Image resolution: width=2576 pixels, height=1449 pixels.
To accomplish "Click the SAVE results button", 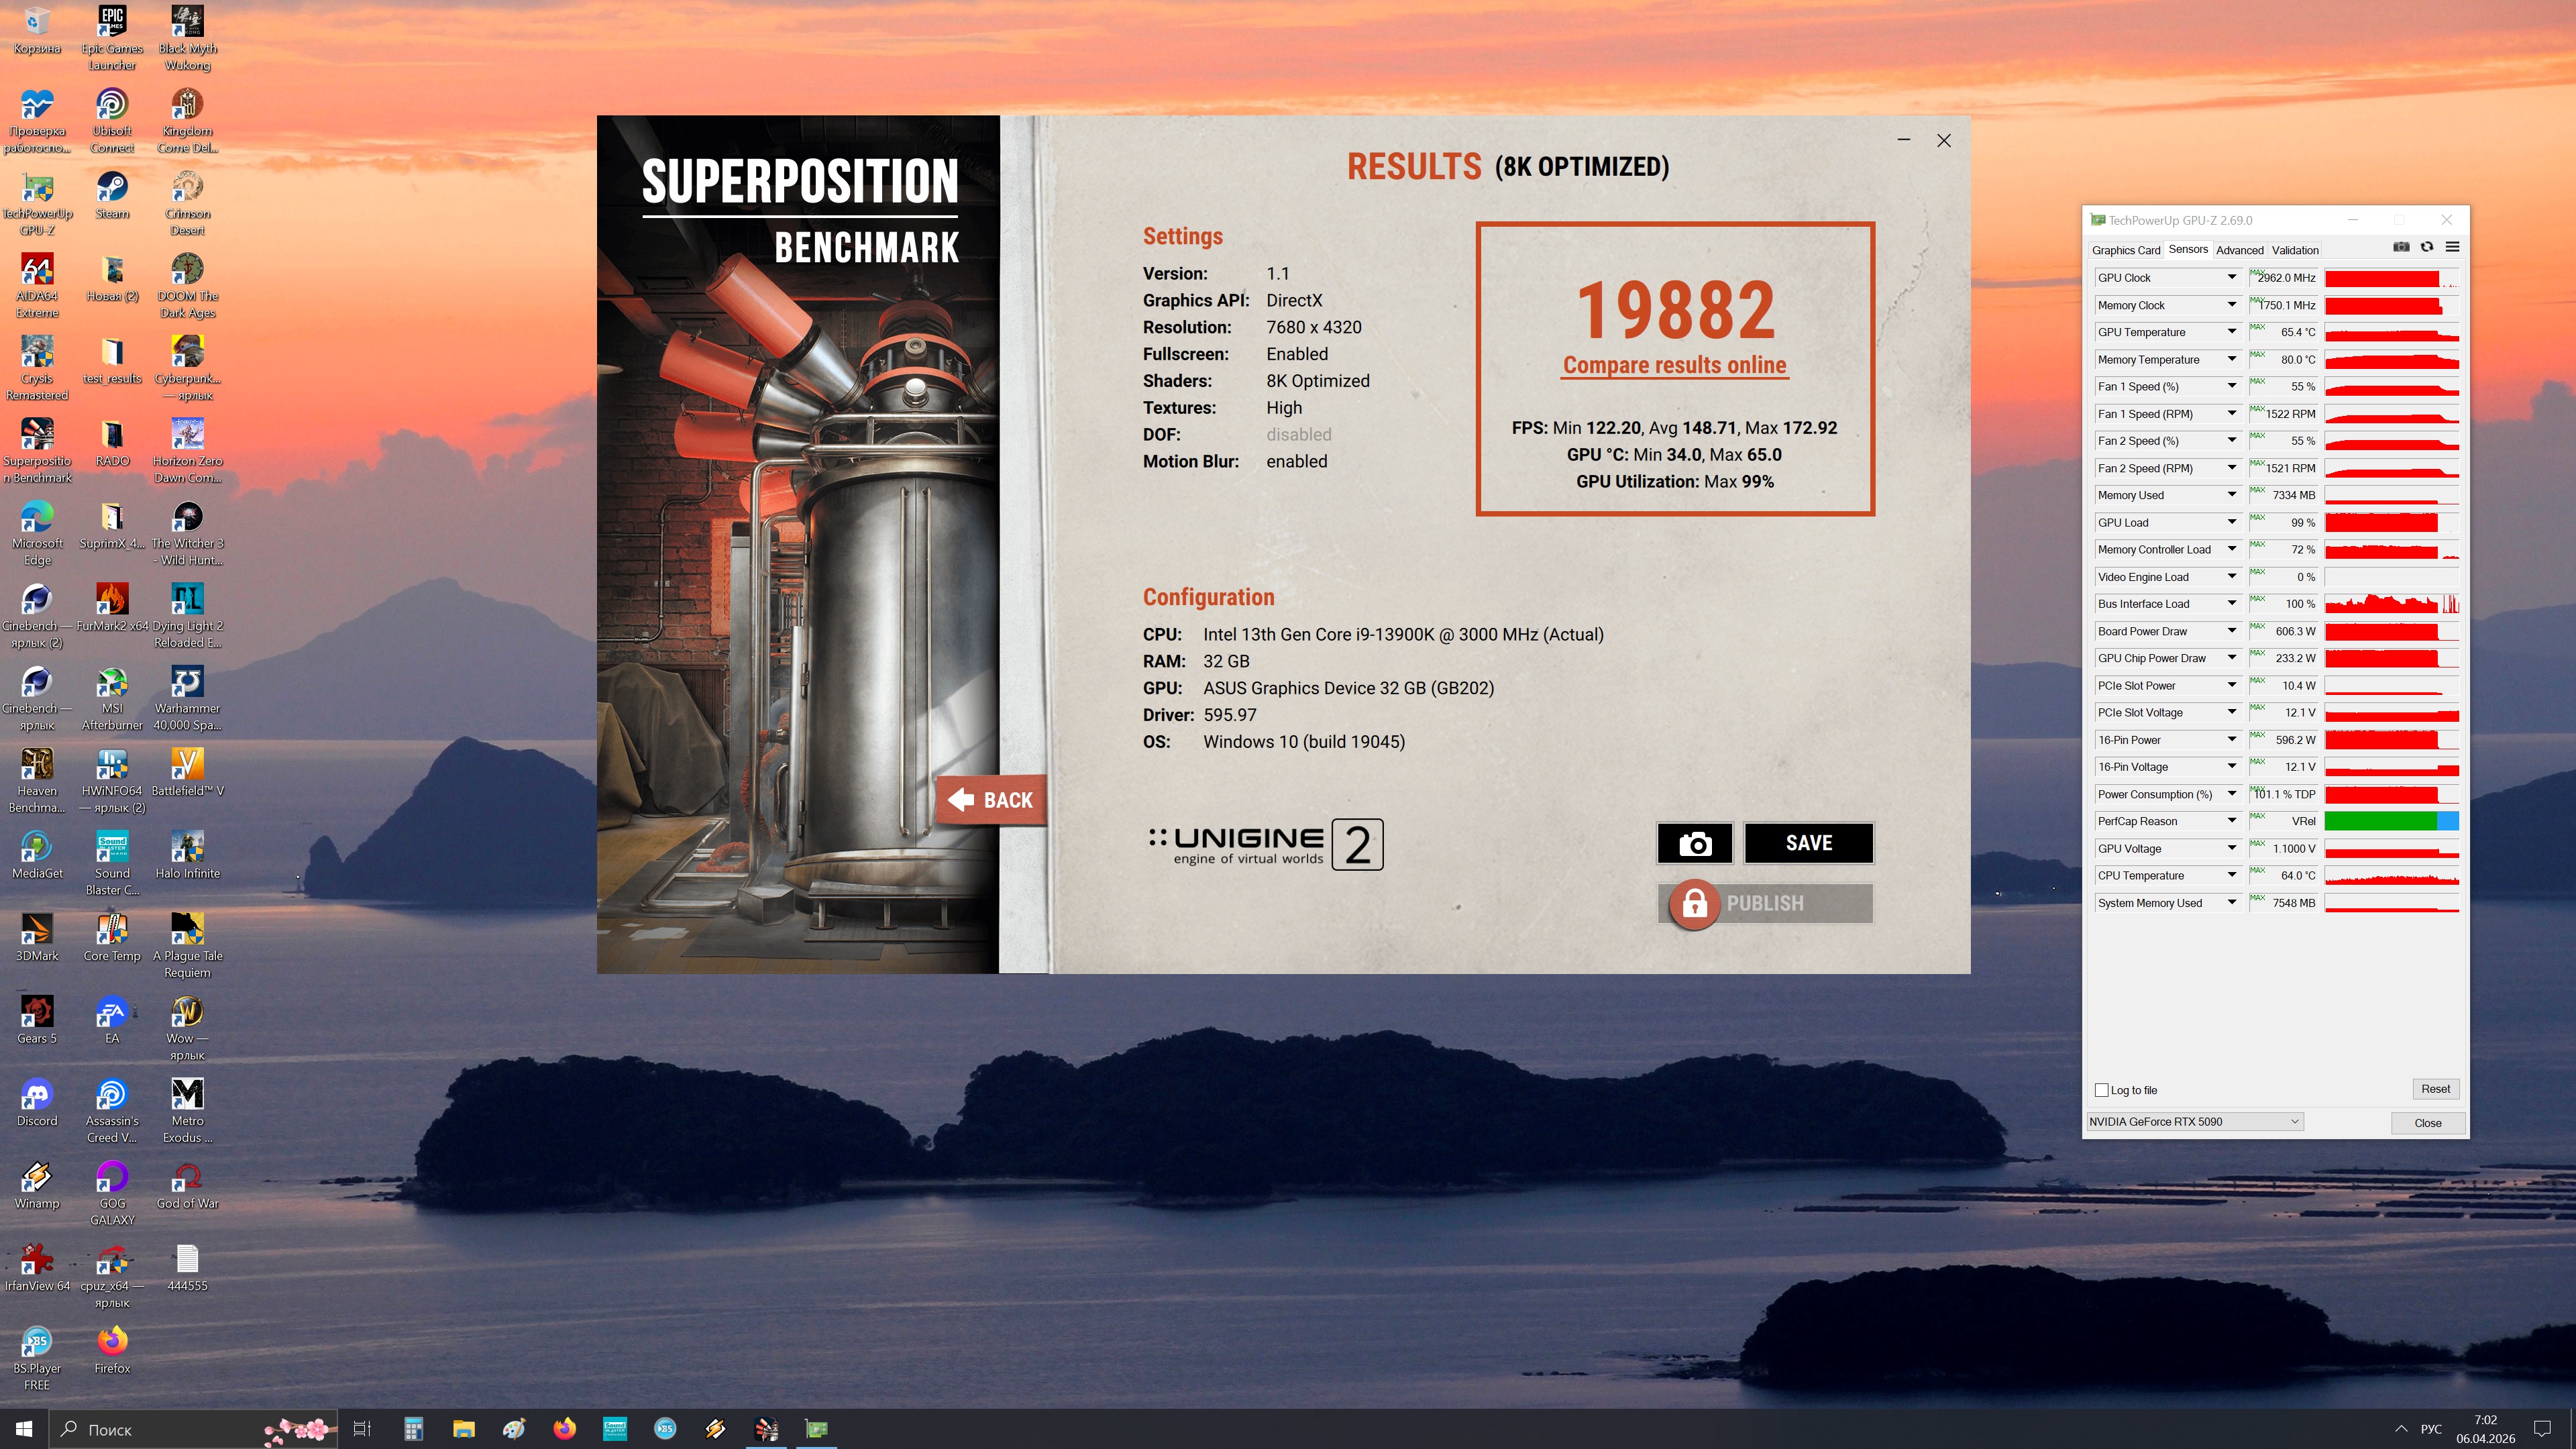I will (1808, 843).
